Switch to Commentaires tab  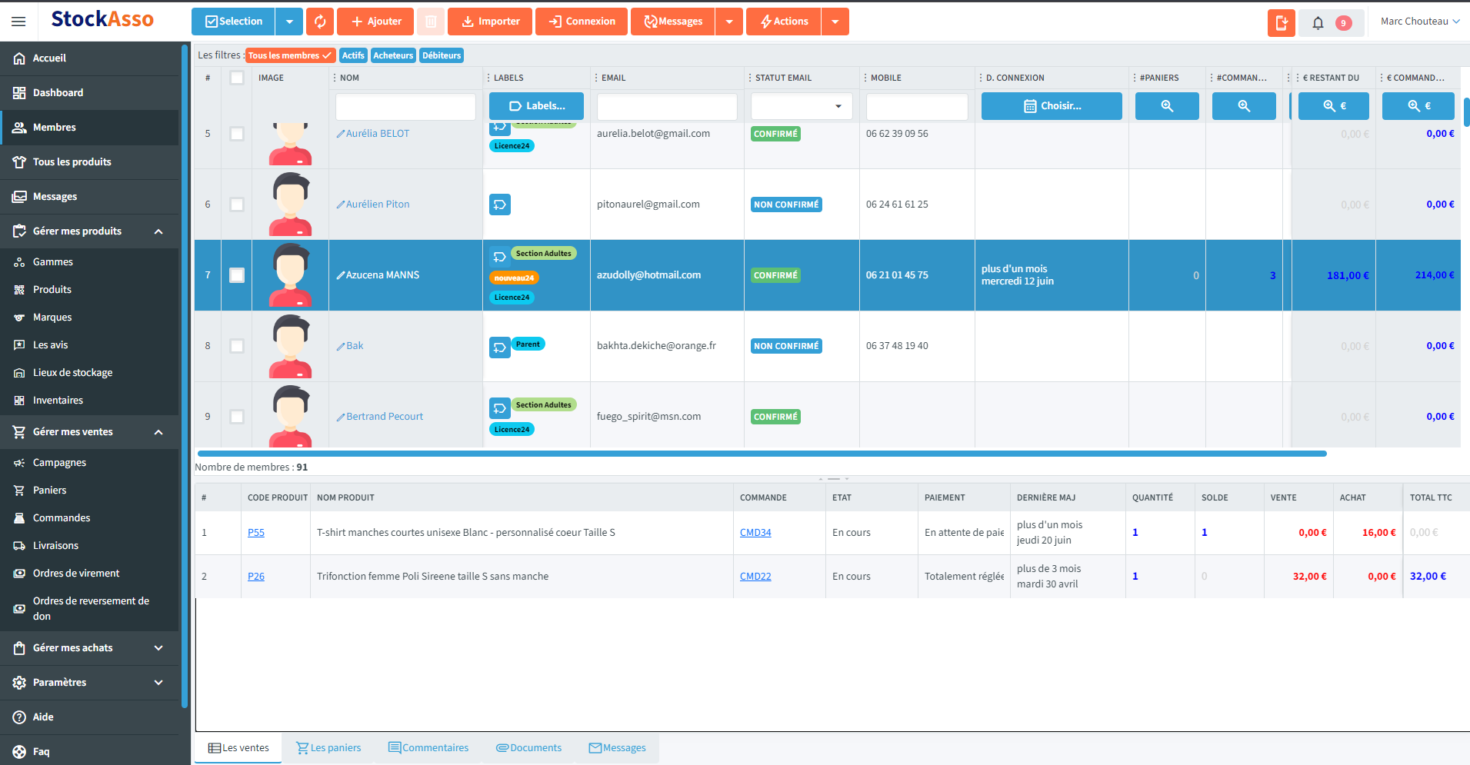[428, 748]
